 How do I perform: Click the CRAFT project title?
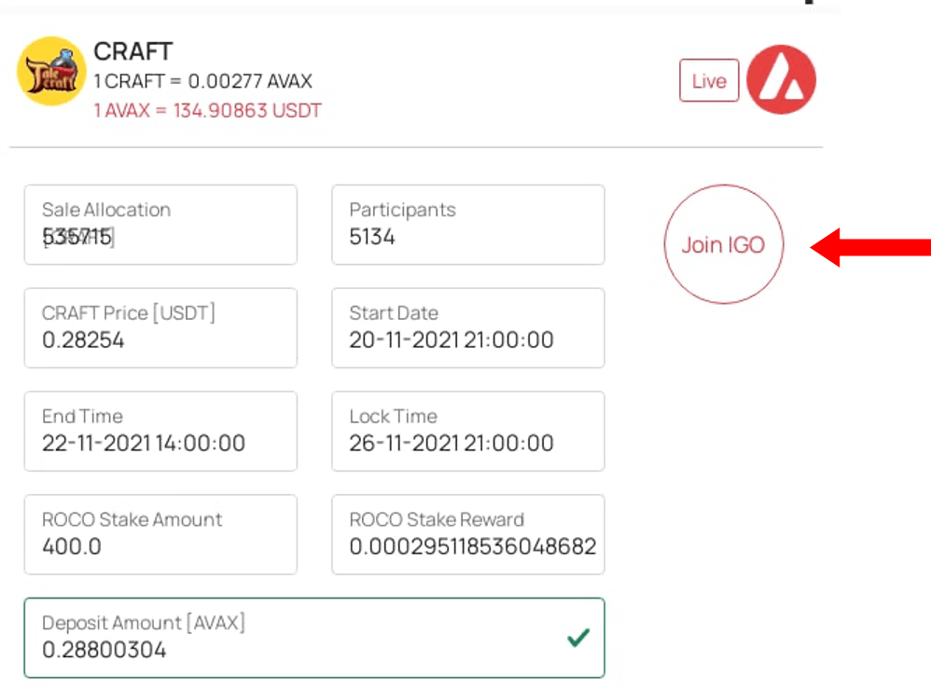[133, 51]
